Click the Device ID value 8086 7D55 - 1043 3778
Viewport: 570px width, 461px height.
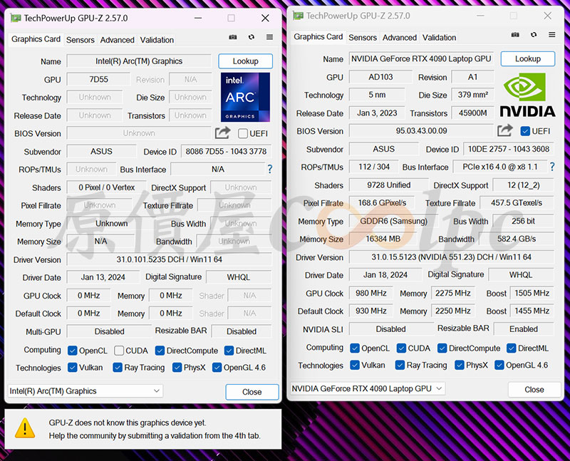pyautogui.click(x=226, y=151)
